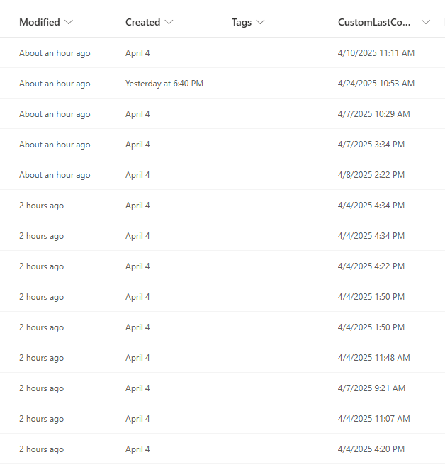The width and height of the screenshot is (445, 467).
Task: Click the 4/7/2025 9:21 AM value
Action: point(371,388)
